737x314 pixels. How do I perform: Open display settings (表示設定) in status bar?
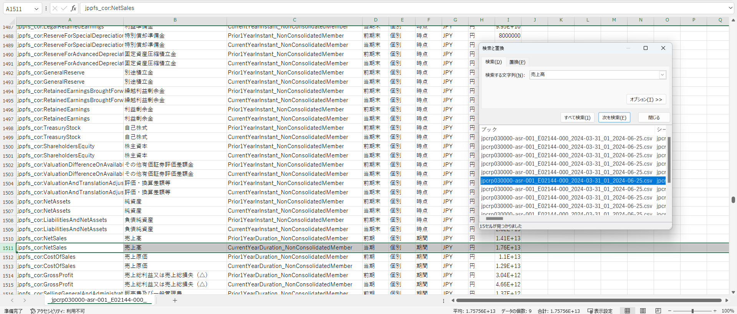click(600, 311)
